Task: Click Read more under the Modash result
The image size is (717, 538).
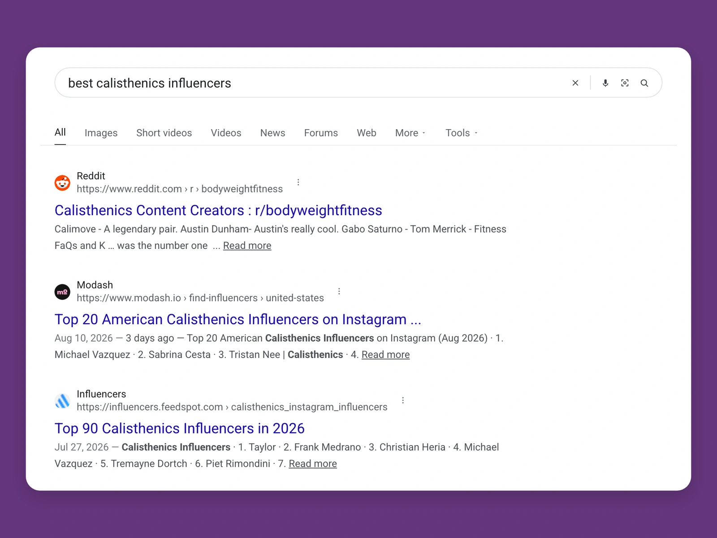Action: point(385,355)
